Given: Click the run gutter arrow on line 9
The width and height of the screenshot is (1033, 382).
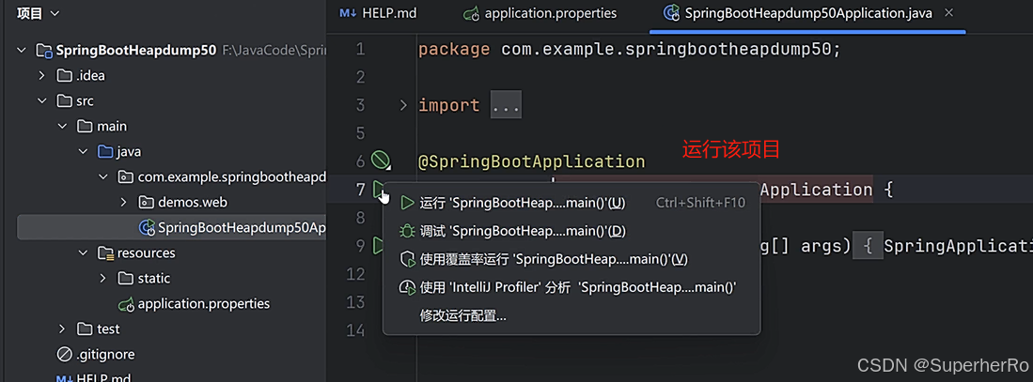Looking at the screenshot, I should tap(378, 246).
